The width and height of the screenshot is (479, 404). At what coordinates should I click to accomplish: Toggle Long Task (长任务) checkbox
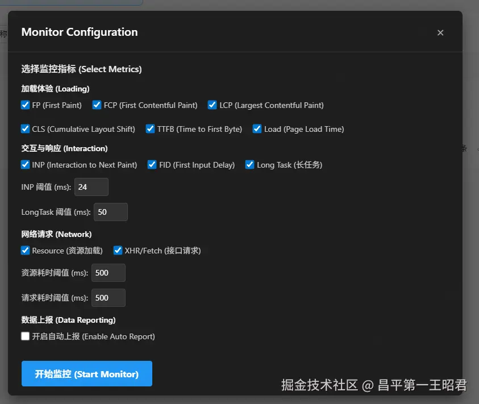(x=250, y=165)
